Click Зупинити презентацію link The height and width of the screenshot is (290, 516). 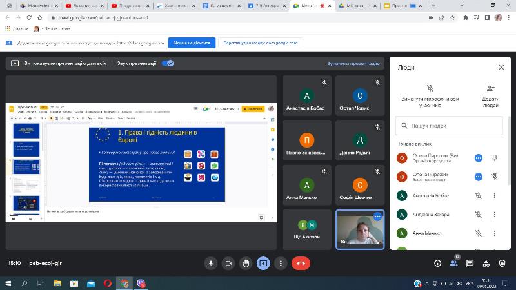click(353, 64)
